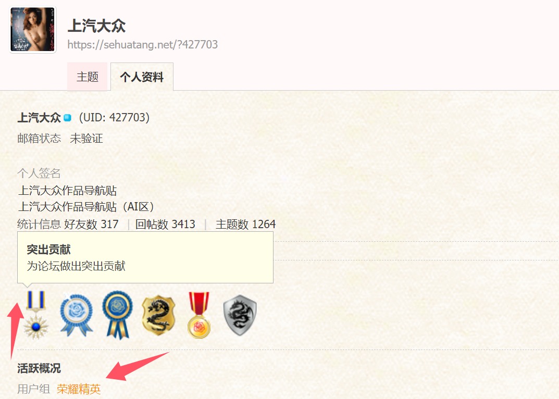Viewport: 559px width, 399px height.
Task: Click the 突出贡献 tooltip box
Action: point(145,257)
